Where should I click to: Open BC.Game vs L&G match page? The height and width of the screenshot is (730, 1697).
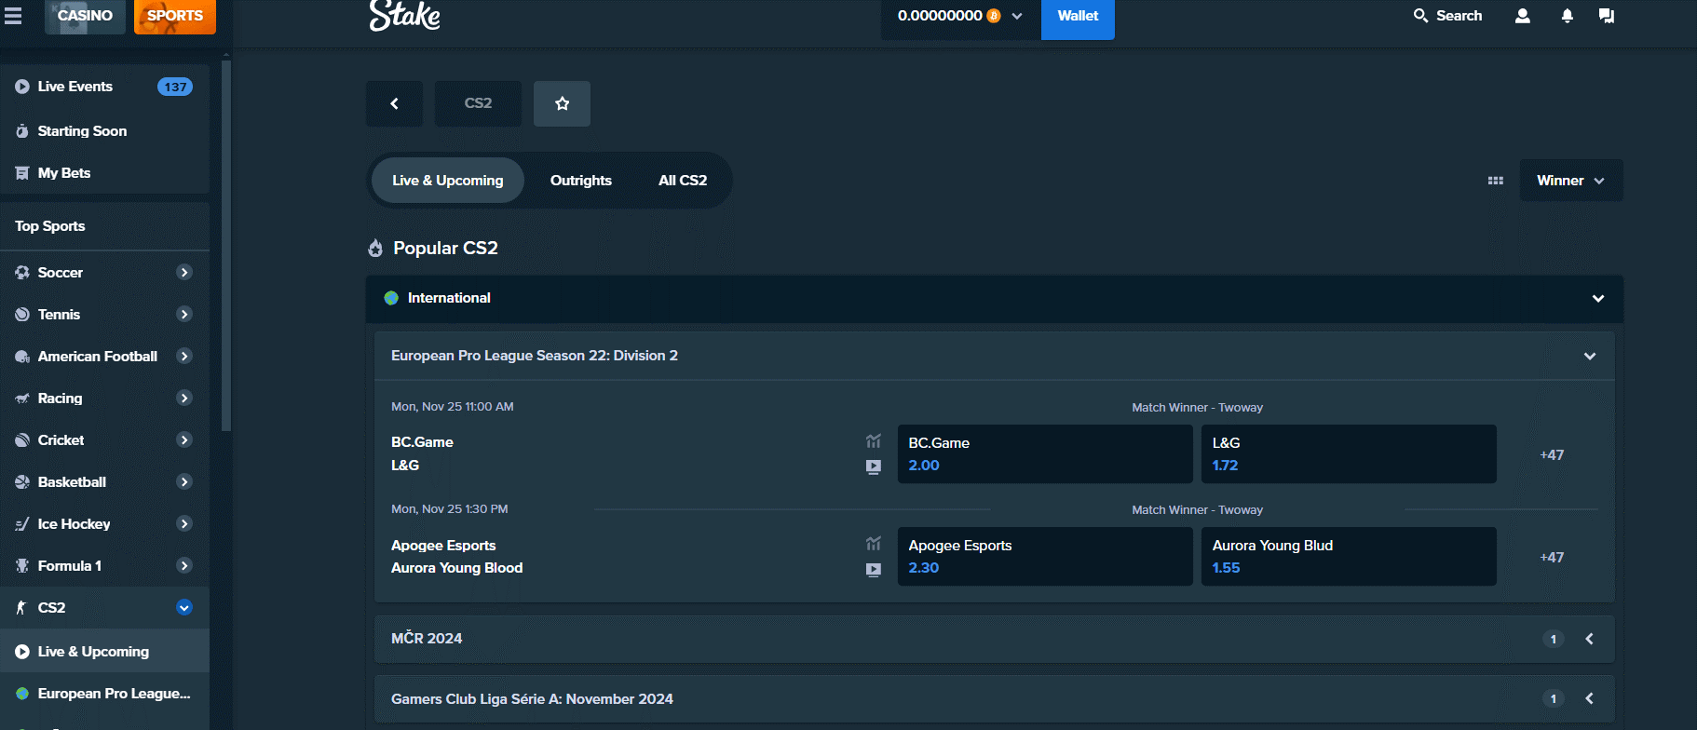point(422,453)
